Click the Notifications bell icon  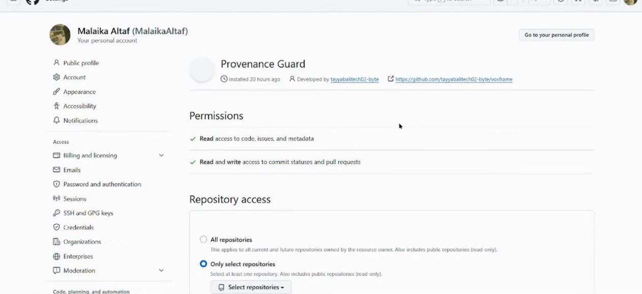coord(56,120)
